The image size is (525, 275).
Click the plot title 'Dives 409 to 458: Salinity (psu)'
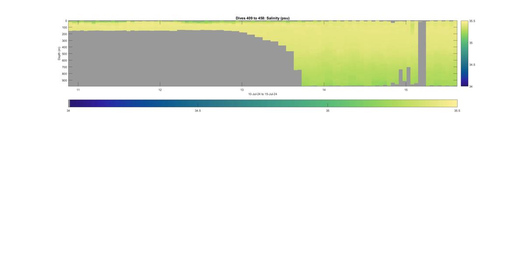pos(262,18)
